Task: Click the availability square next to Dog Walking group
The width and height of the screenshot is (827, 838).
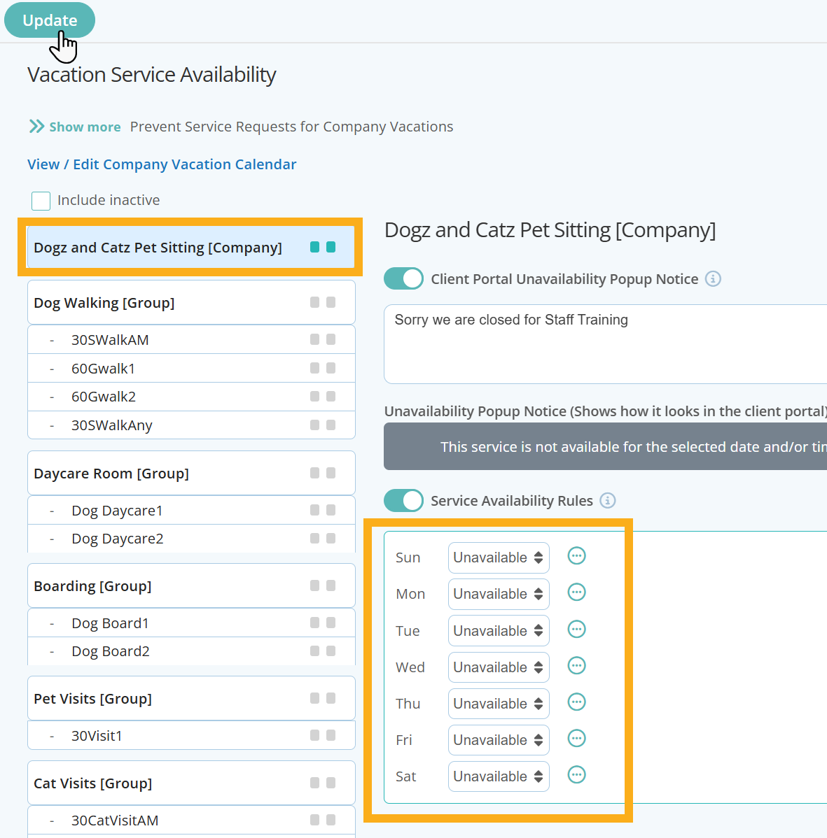Action: (314, 301)
